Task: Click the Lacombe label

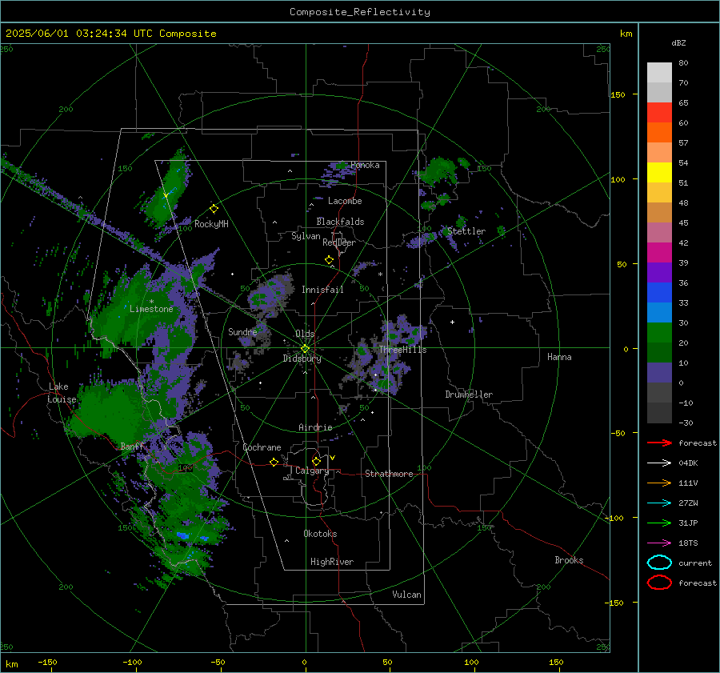Action: click(x=345, y=201)
